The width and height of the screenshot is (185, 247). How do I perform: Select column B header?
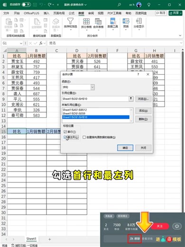[36, 50]
